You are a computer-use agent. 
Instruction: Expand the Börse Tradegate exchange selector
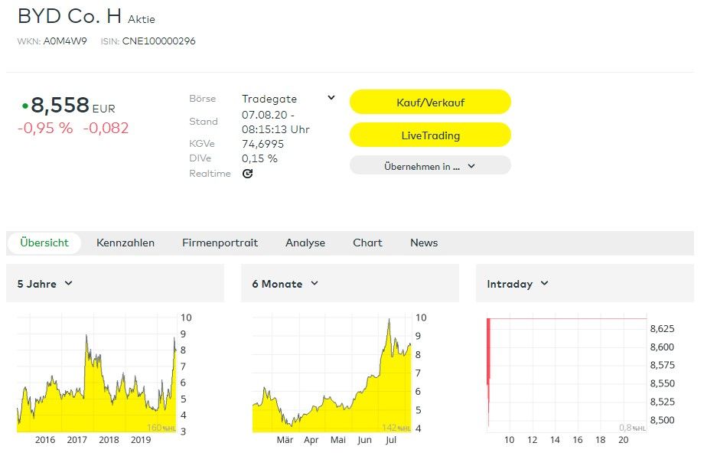coord(331,98)
